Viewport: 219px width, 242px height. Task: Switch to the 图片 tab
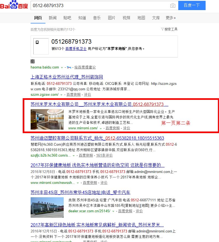(112, 18)
